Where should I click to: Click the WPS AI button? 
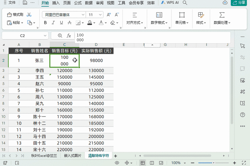[170, 3]
